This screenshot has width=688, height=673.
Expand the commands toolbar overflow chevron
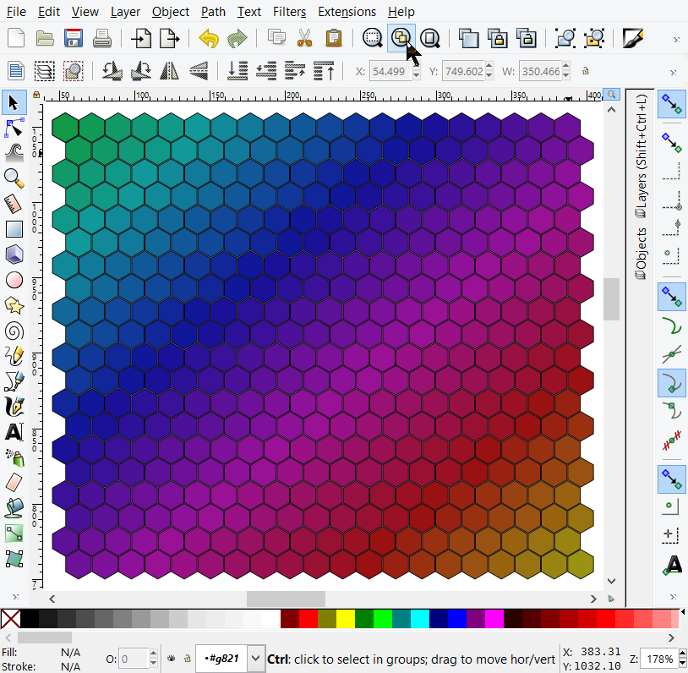[675, 39]
